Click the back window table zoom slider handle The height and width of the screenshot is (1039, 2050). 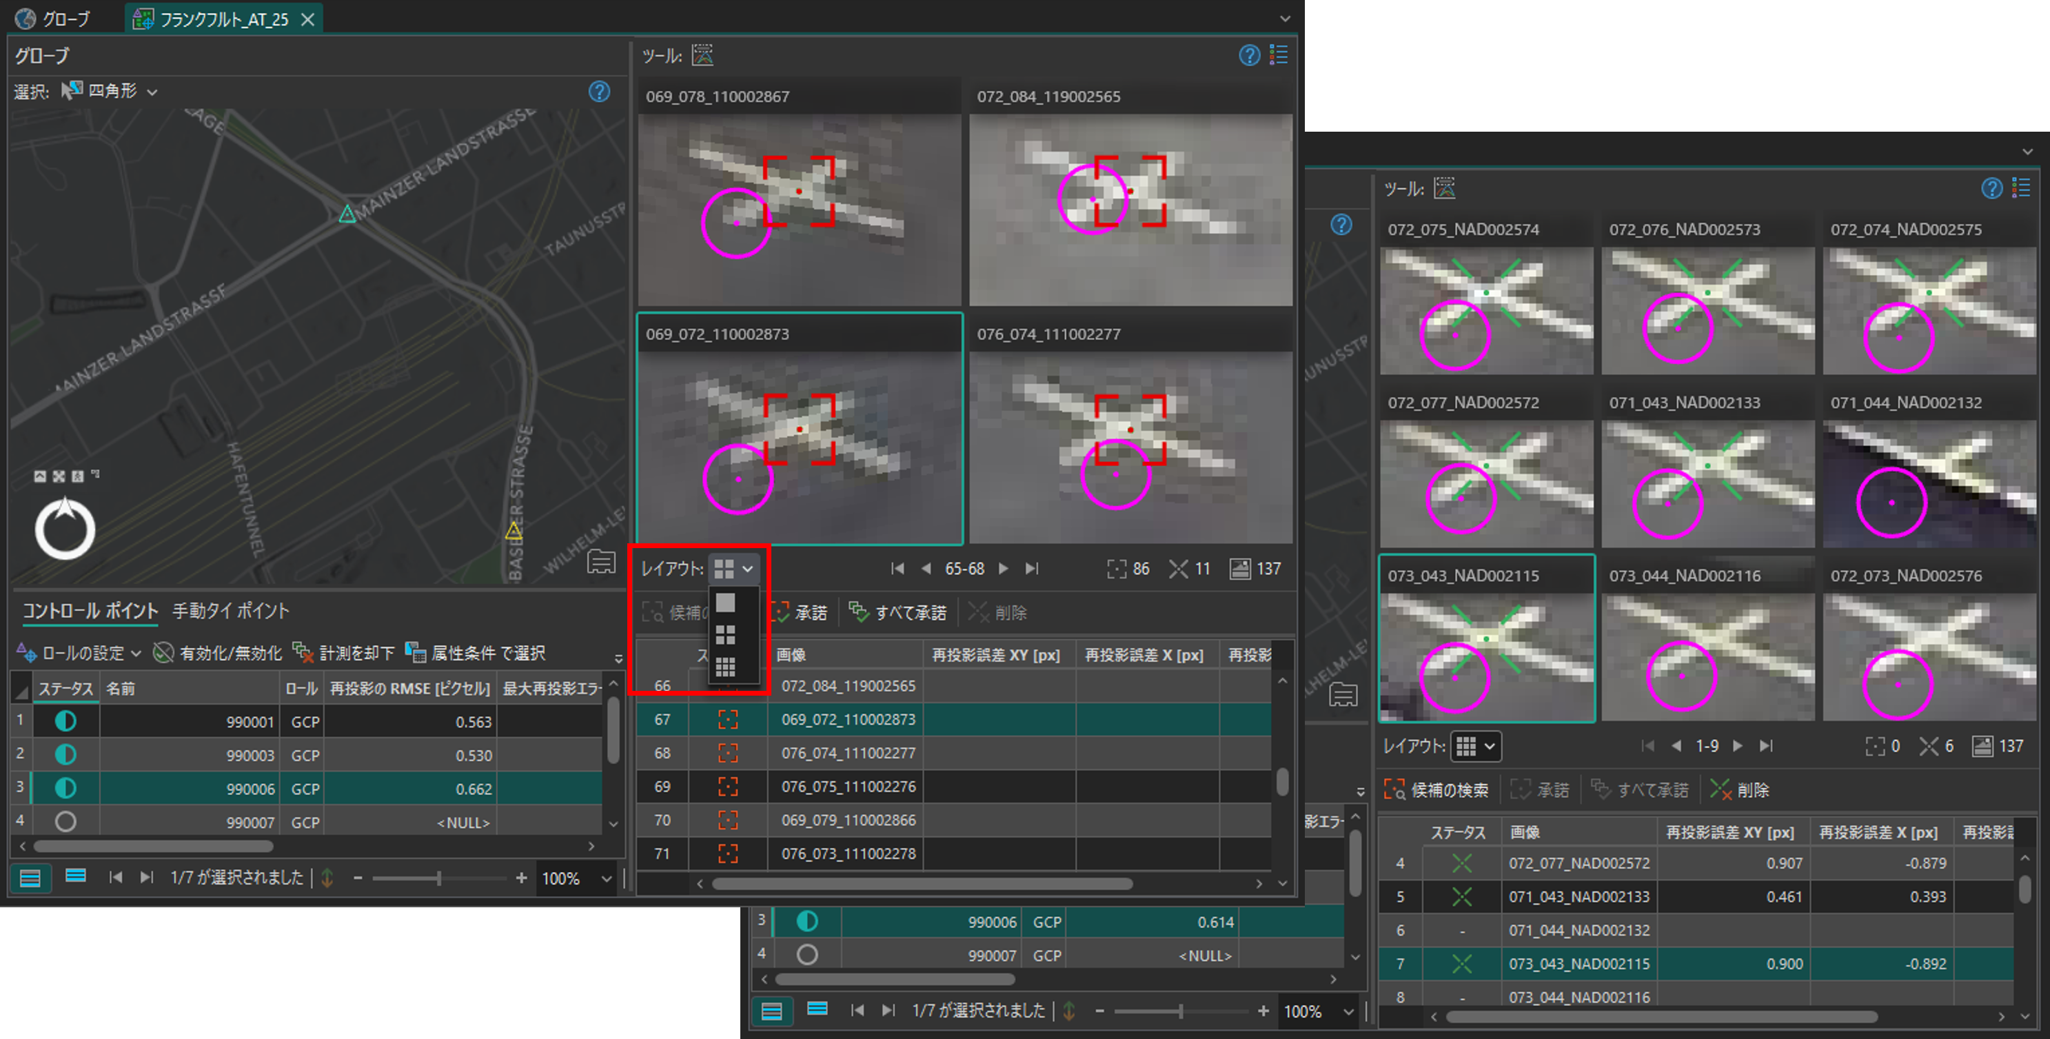[1181, 1011]
